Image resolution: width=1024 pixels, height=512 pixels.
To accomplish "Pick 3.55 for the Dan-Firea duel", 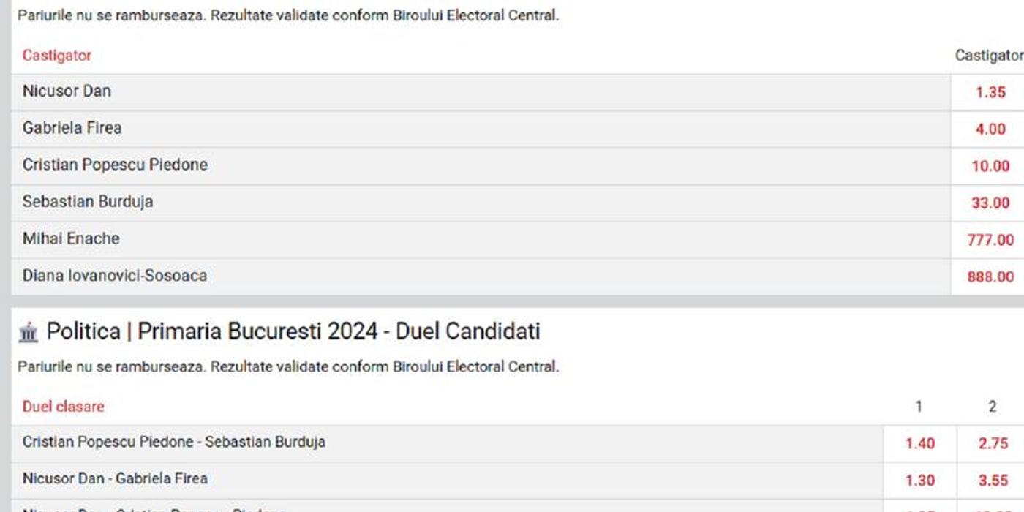I will pos(992,478).
